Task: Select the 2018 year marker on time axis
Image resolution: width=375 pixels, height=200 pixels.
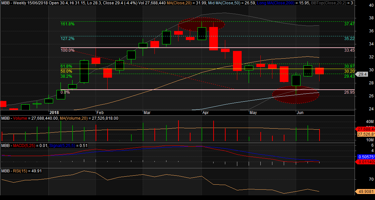Action: point(54,113)
